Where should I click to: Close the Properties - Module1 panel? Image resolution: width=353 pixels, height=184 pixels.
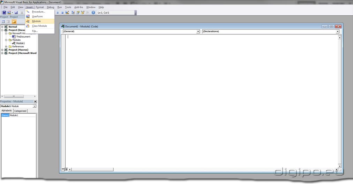(x=35, y=101)
